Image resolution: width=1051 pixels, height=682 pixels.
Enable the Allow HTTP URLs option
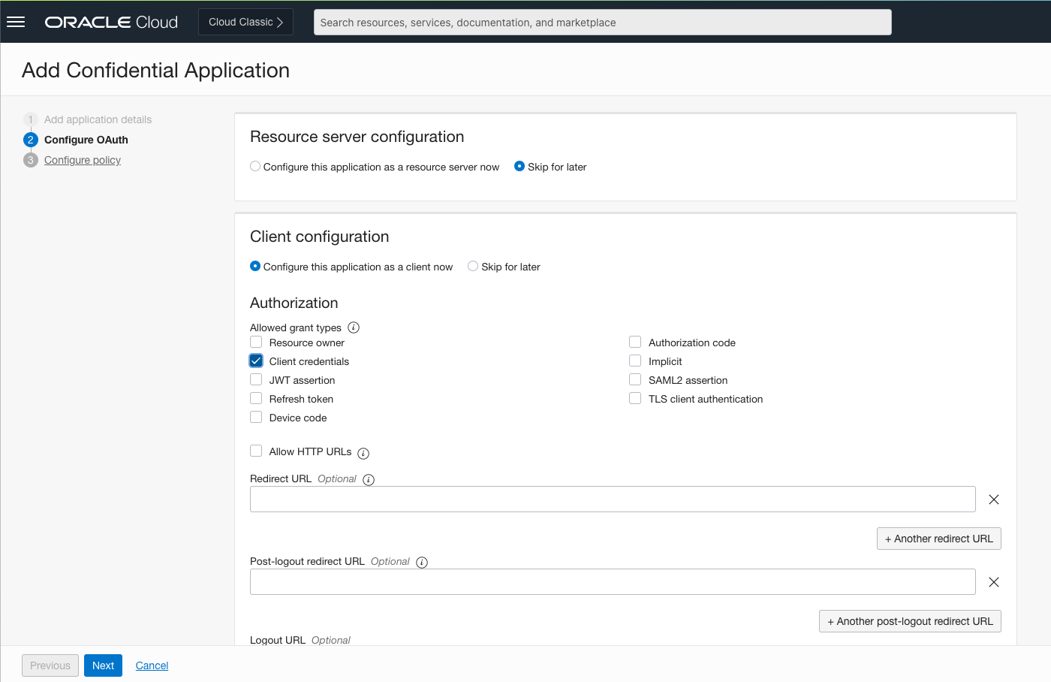[255, 451]
